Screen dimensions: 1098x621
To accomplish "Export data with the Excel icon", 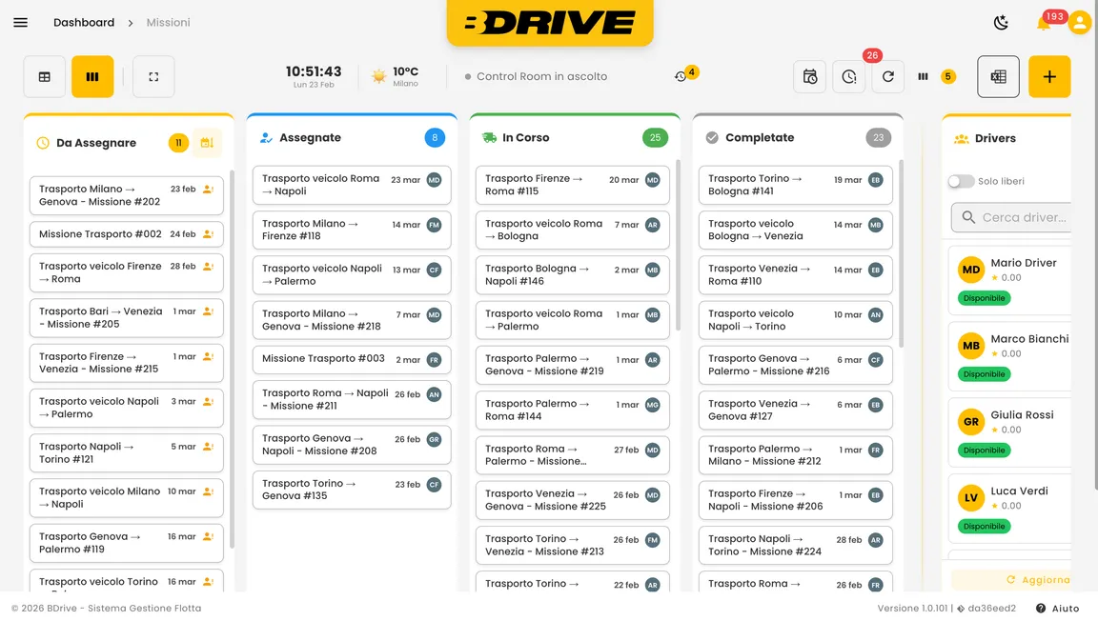I will pyautogui.click(x=998, y=77).
